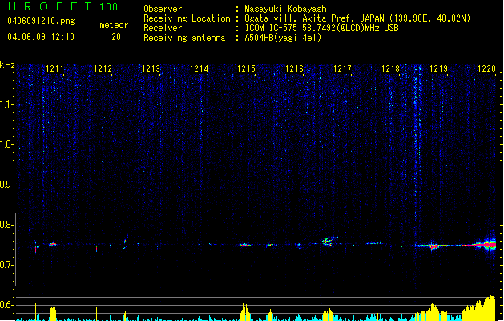Click the meteor count value 20
This screenshot has width=504, height=321.
pos(116,37)
